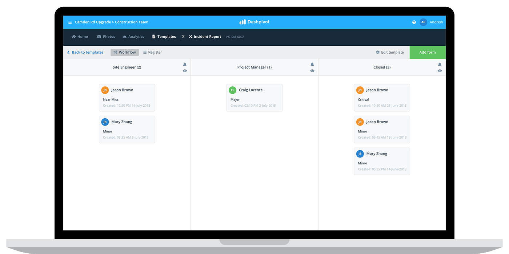Open Jason Brown Minor card in Closed

[x=382, y=130]
